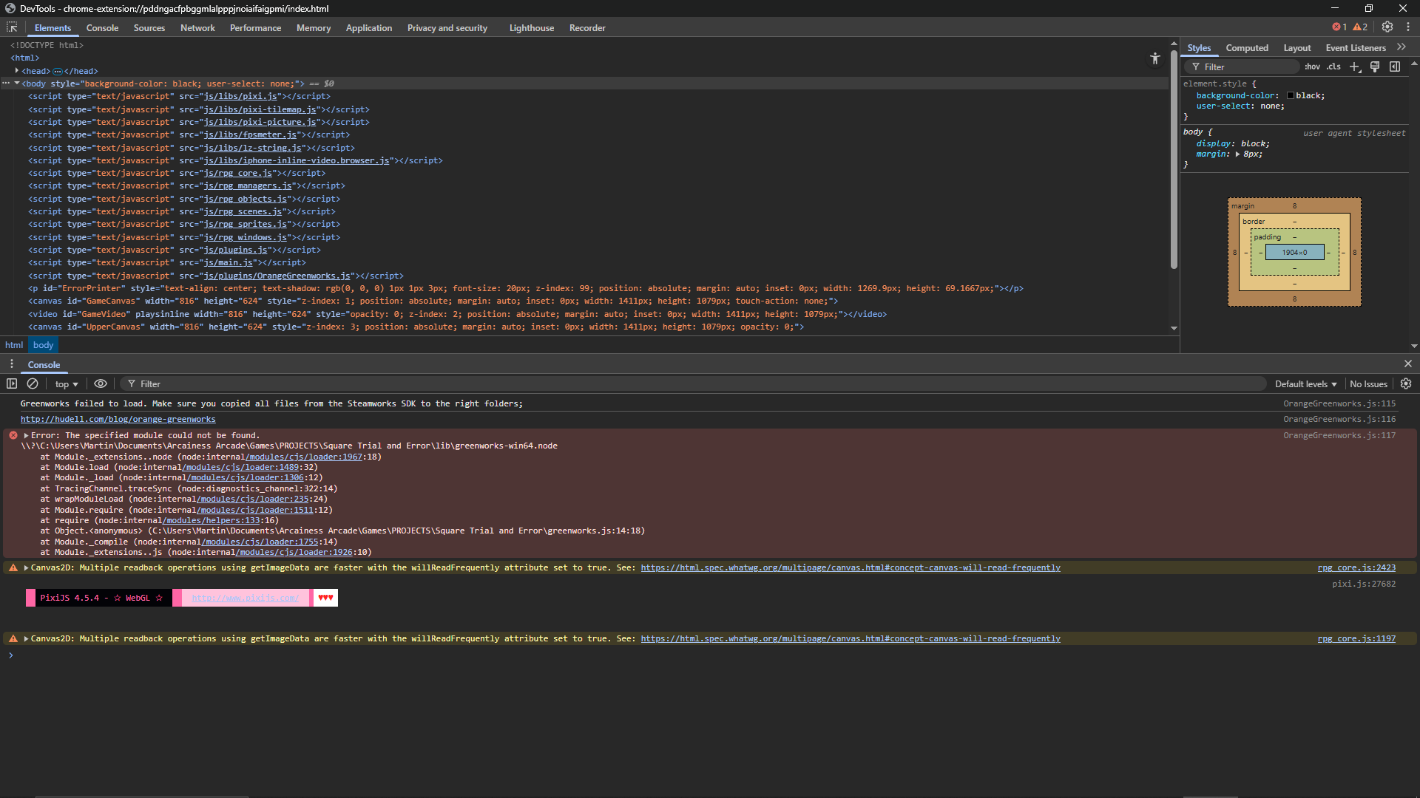Open the accessibility tree view icon

click(1155, 58)
